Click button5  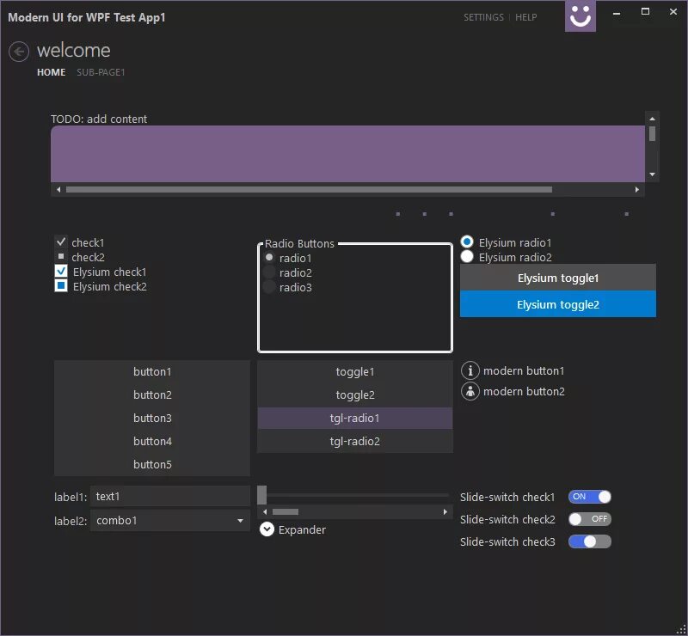pyautogui.click(x=152, y=464)
